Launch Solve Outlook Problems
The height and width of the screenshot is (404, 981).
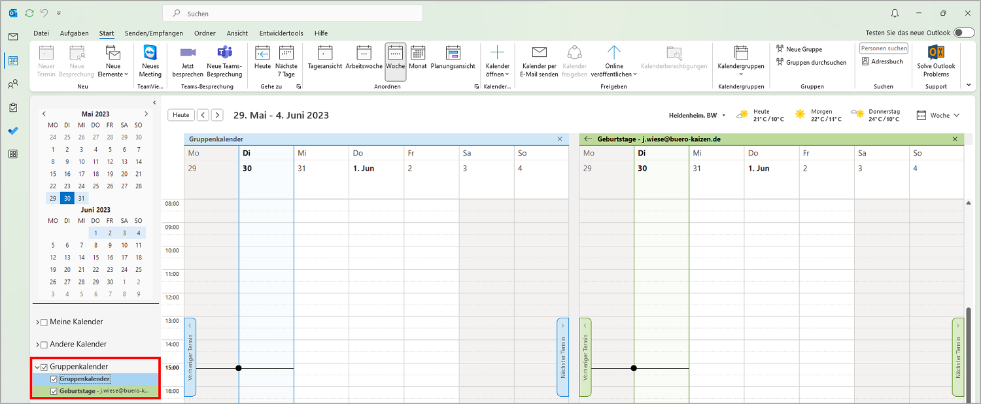[936, 61]
